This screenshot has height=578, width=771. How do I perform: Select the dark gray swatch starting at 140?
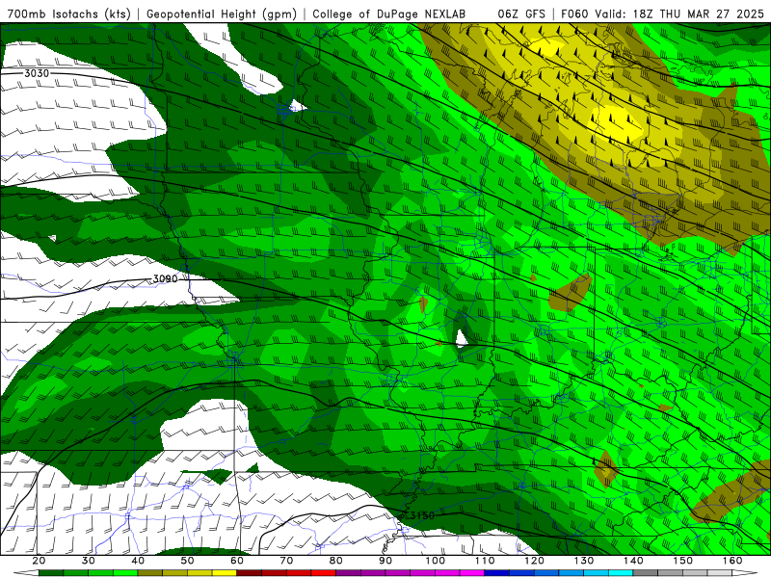point(646,573)
